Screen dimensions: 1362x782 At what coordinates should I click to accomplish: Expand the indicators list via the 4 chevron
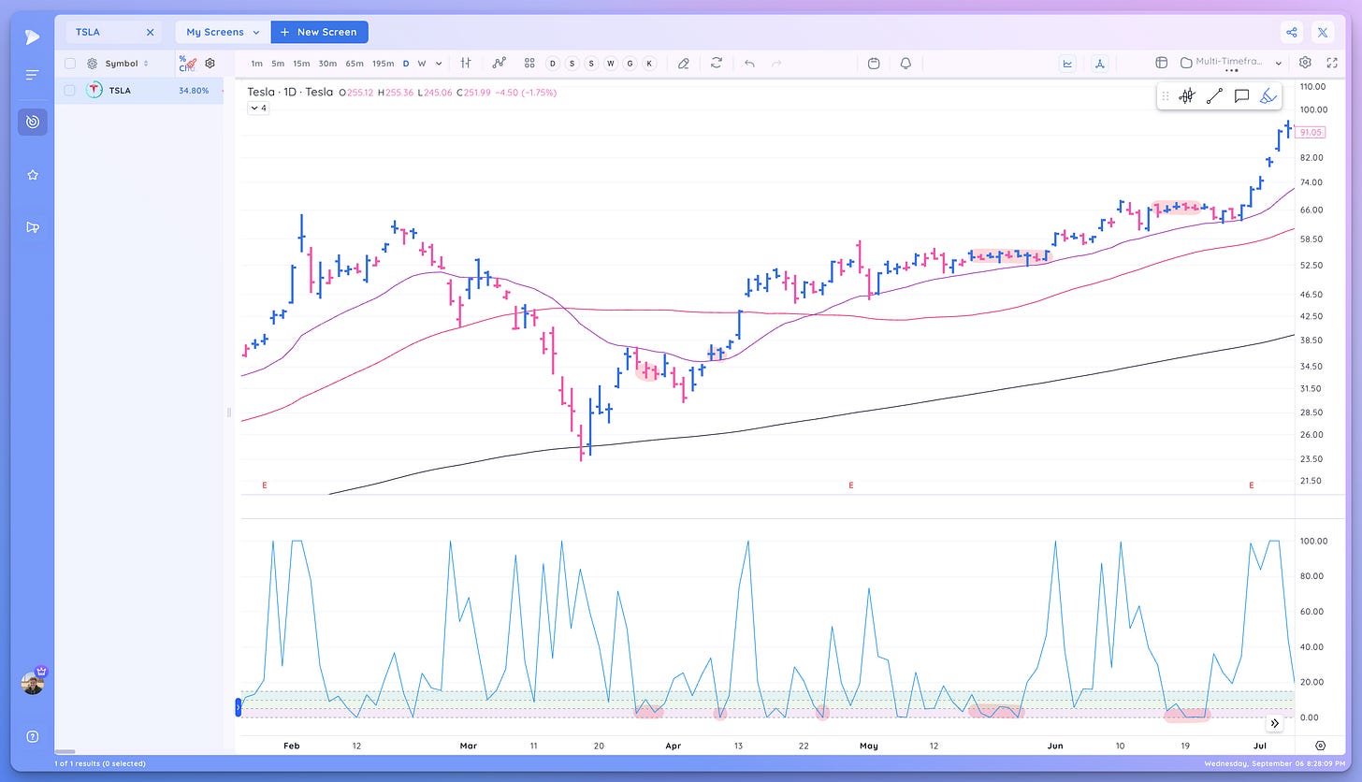(x=257, y=108)
